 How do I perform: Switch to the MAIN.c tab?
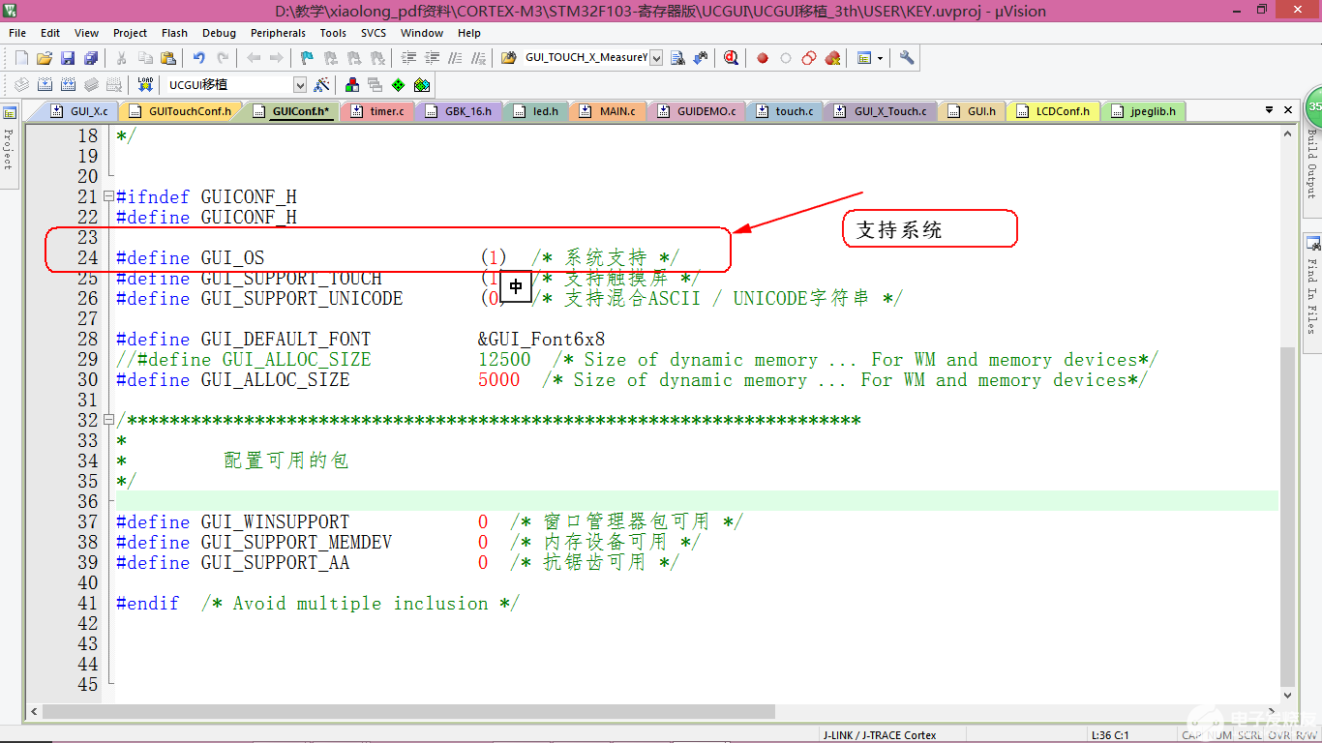tap(608, 111)
